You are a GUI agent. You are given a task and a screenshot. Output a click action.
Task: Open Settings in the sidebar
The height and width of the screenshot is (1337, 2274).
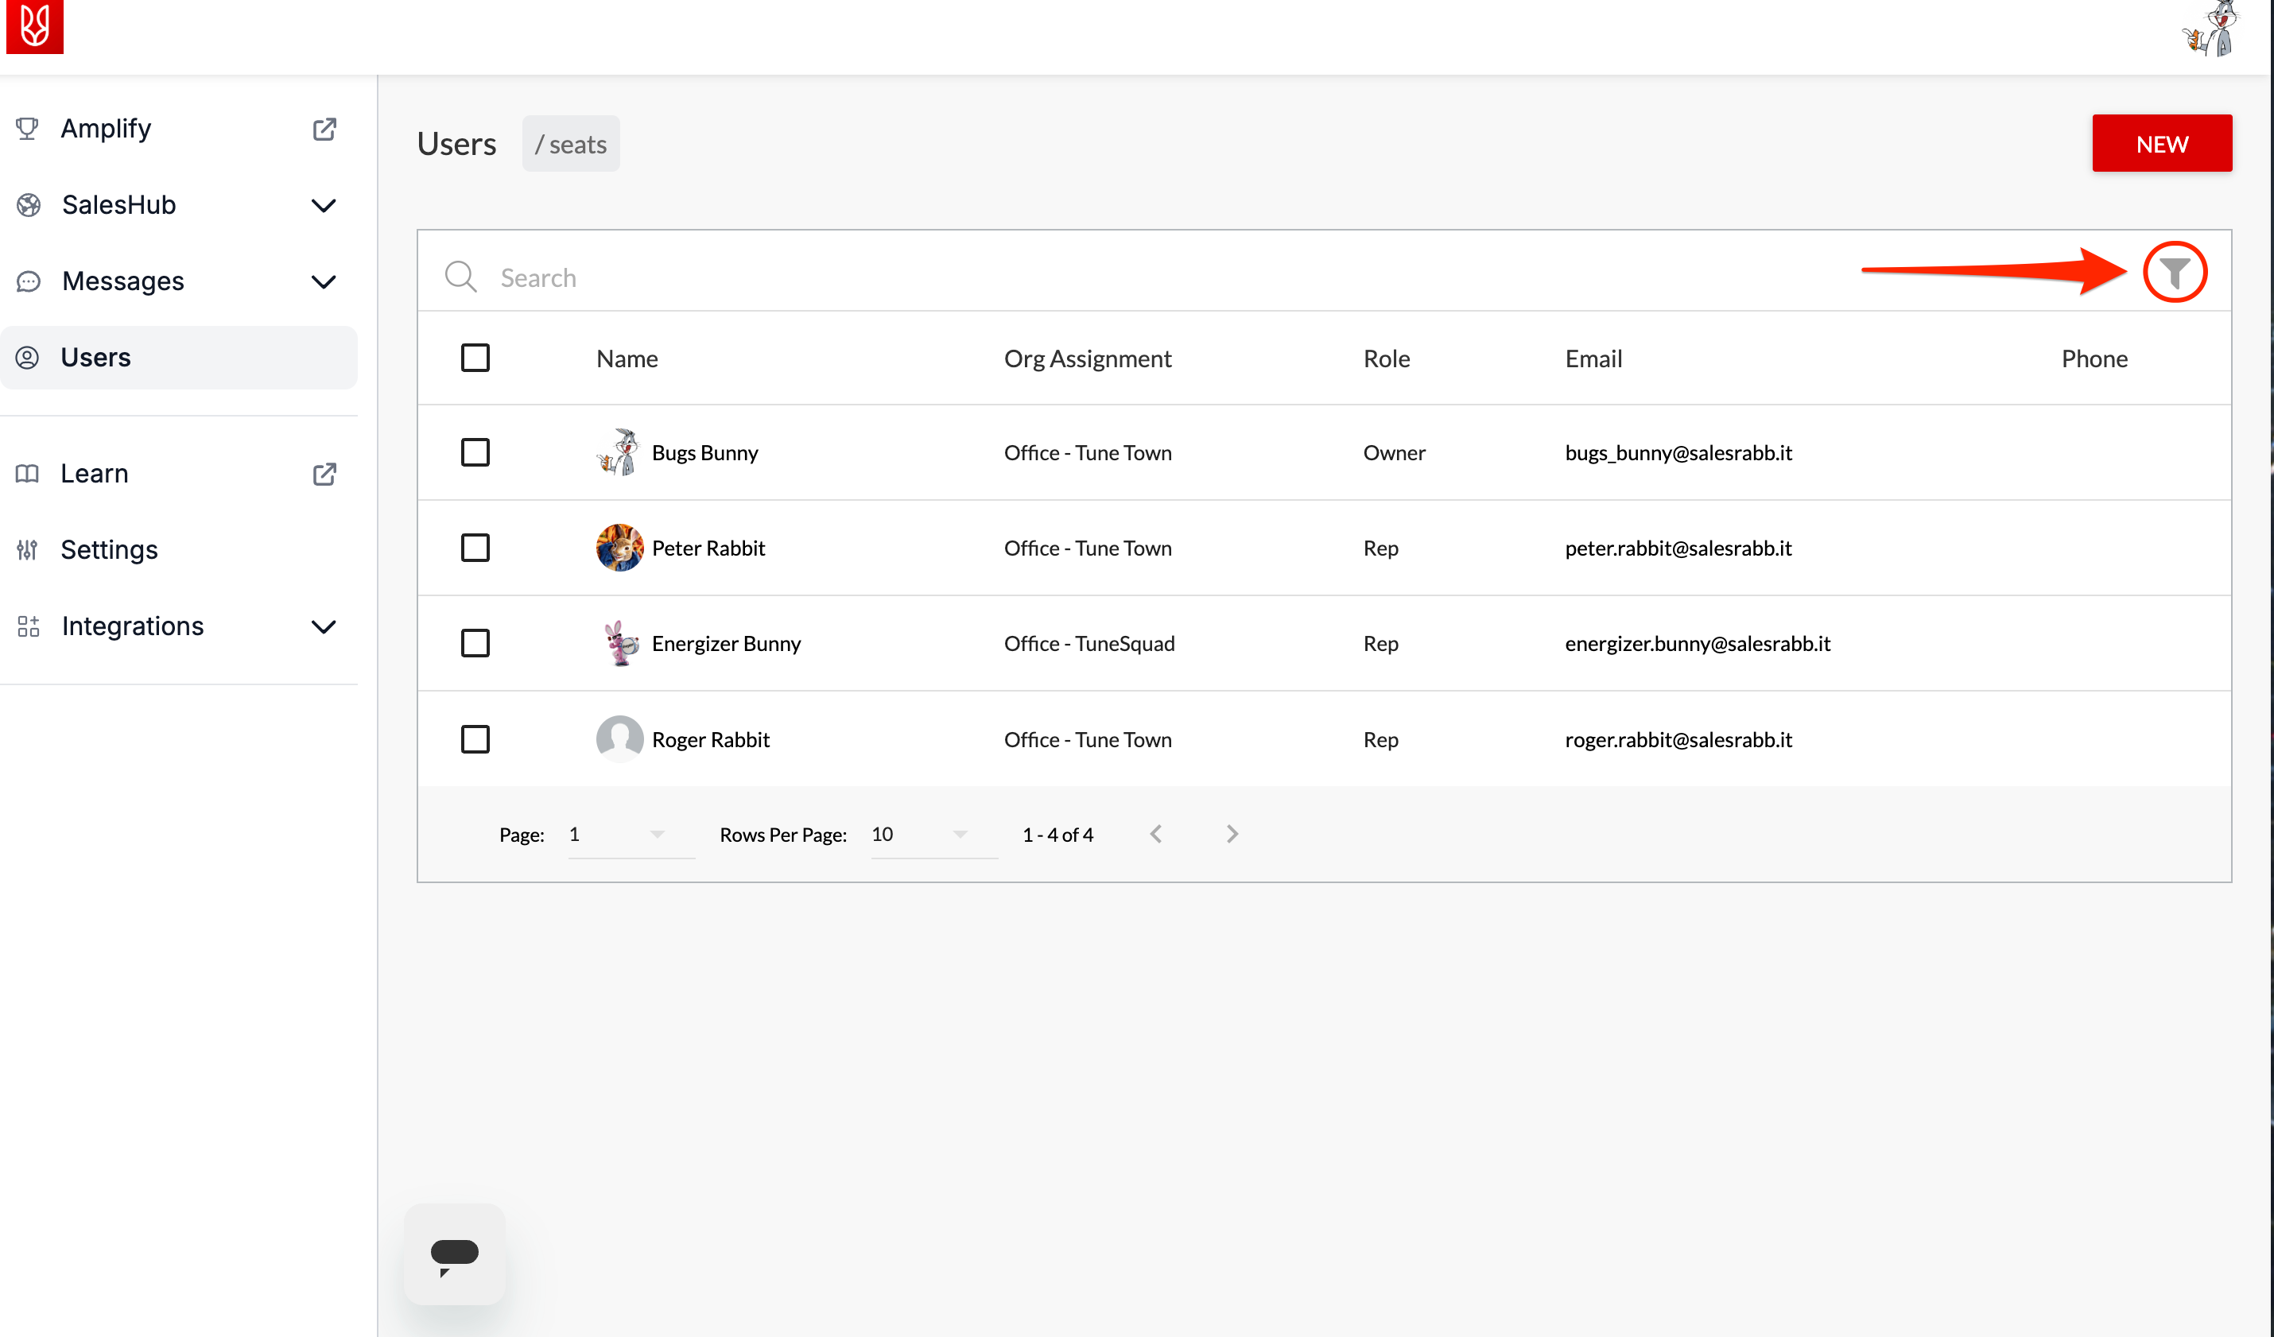click(109, 549)
